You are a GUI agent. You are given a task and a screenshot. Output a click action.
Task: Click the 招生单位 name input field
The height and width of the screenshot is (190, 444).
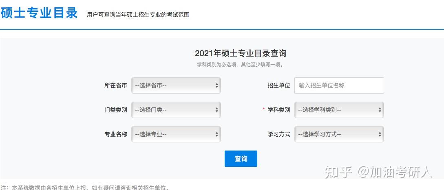click(339, 85)
